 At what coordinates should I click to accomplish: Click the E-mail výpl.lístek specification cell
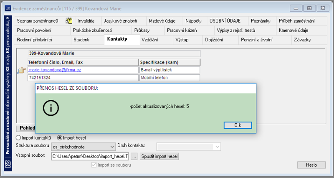(170, 70)
